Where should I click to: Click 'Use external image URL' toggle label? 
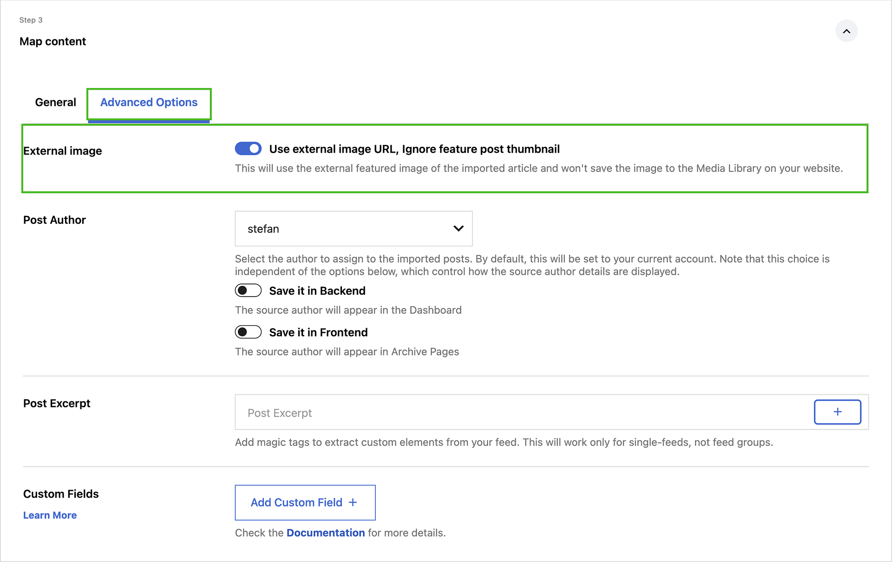coord(414,149)
